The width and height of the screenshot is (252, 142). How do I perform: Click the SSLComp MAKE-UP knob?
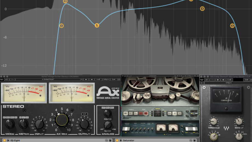239,121
